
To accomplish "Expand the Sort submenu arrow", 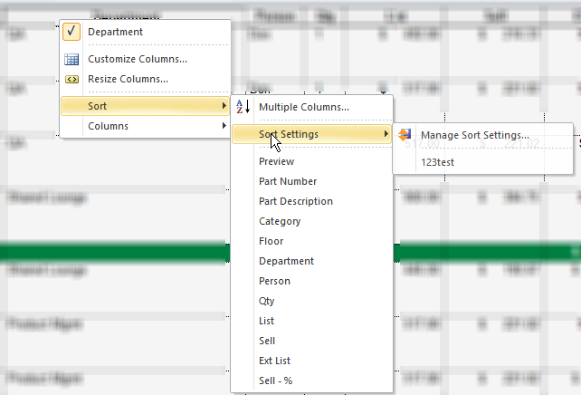I will tap(224, 107).
